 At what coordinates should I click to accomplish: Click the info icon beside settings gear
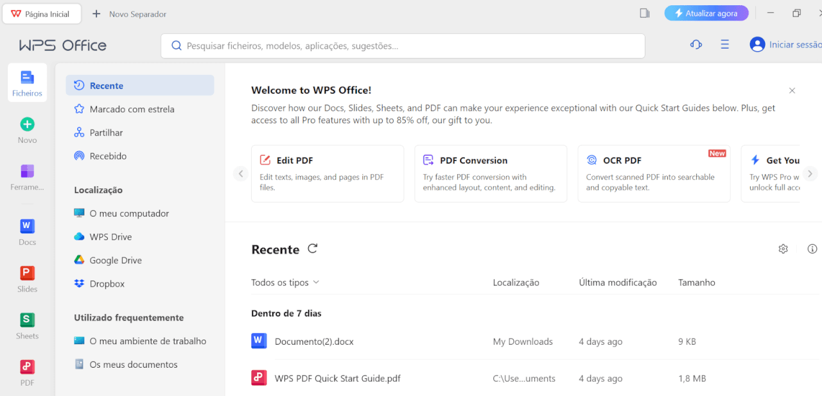coord(812,249)
